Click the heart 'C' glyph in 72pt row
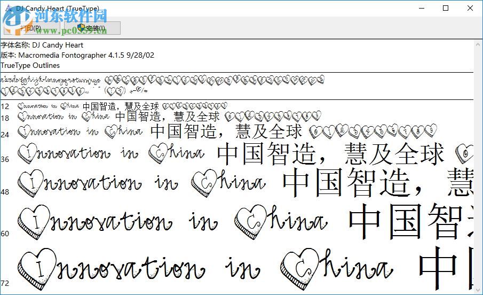The width and height of the screenshot is (483, 295). pyautogui.click(x=300, y=269)
